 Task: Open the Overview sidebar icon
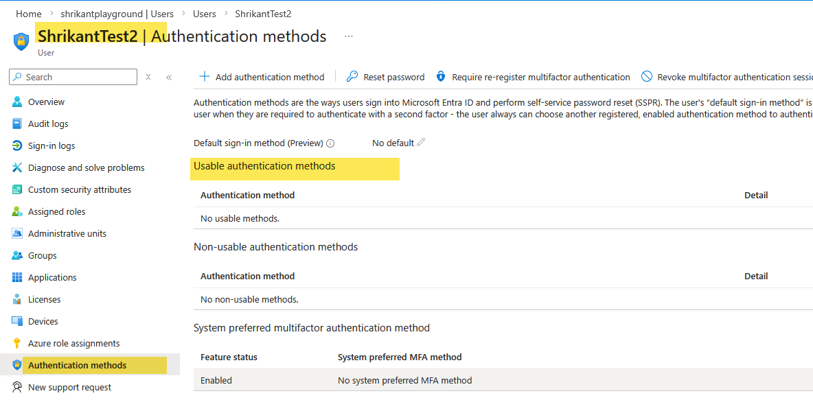pyautogui.click(x=18, y=102)
